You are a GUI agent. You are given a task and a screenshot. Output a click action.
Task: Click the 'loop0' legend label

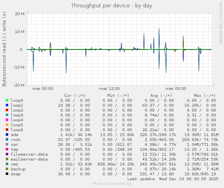[17, 101]
